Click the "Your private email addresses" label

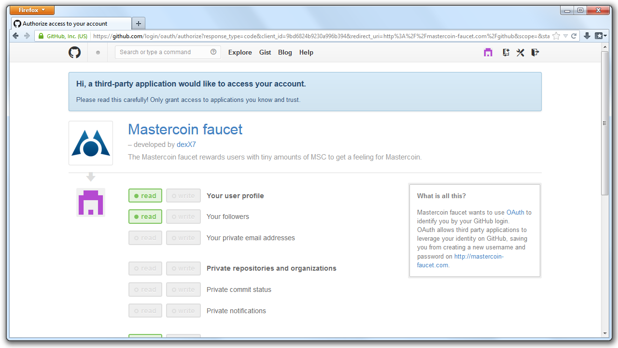[251, 238]
